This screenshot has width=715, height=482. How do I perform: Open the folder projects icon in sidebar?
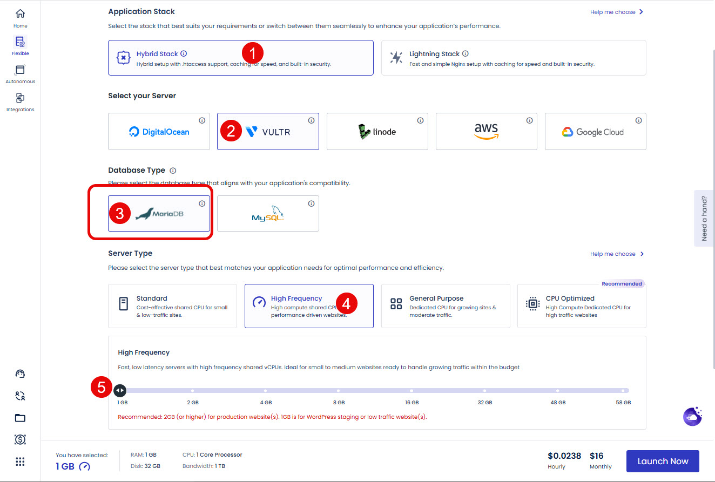click(x=20, y=418)
